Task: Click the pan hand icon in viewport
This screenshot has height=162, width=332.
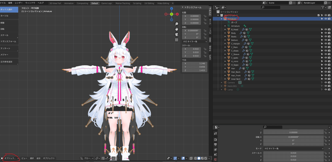Action: point(177,29)
